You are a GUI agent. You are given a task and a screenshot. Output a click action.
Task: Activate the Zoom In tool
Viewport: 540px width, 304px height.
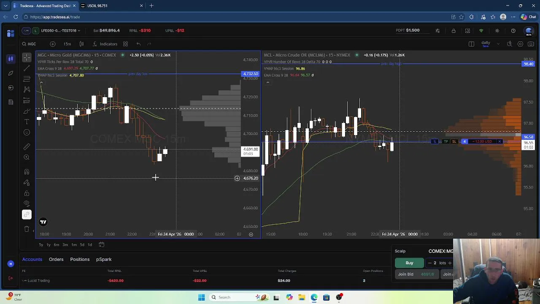(x=27, y=157)
